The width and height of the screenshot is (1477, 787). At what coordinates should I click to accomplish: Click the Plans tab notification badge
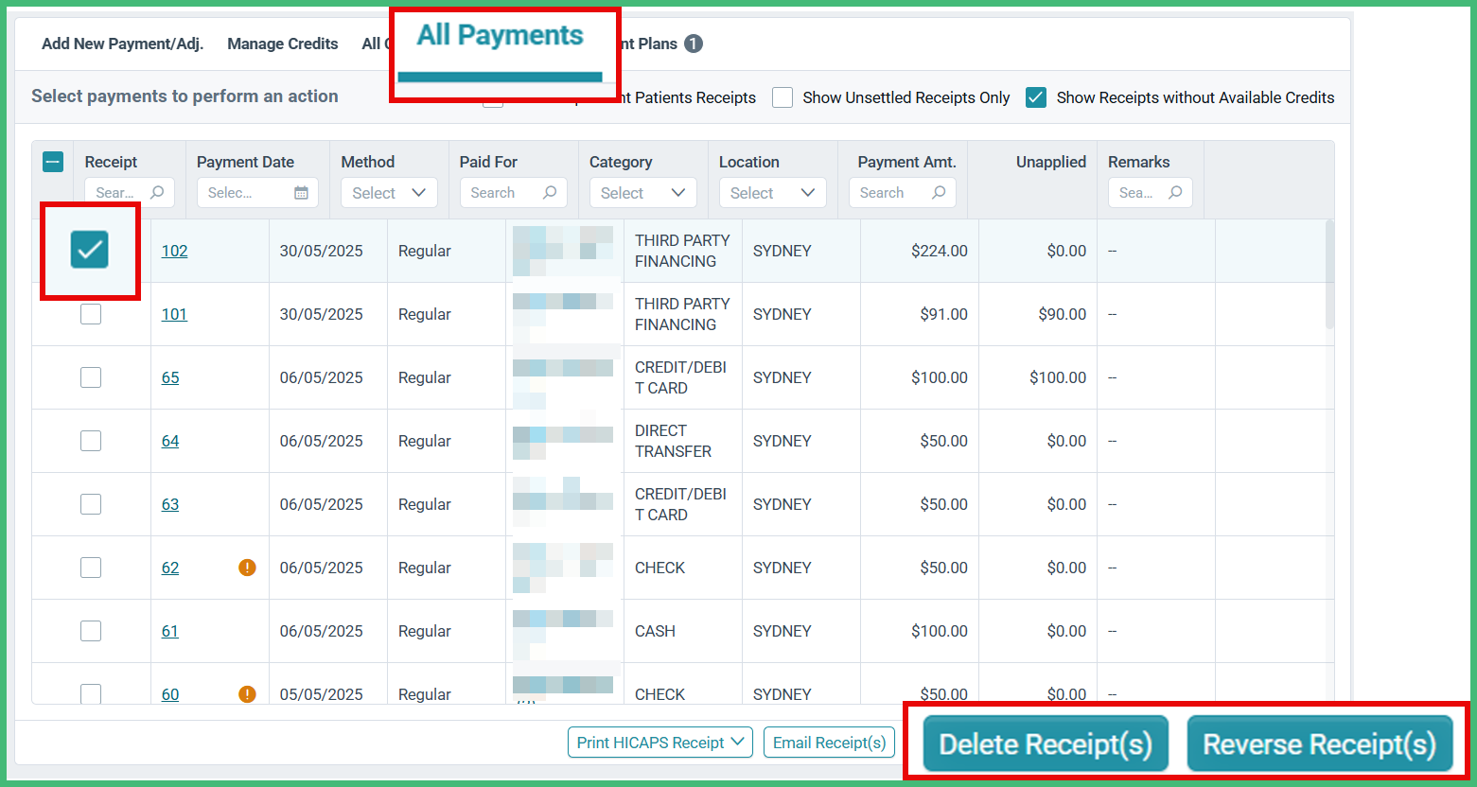pos(692,44)
